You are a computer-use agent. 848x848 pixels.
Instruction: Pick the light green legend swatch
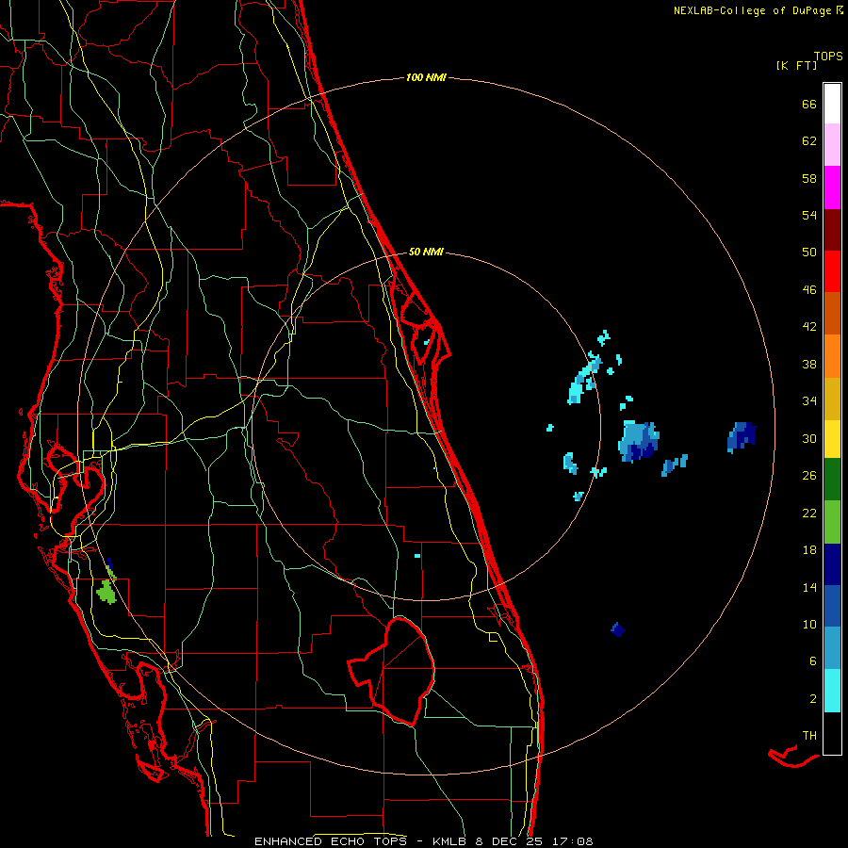(x=832, y=522)
